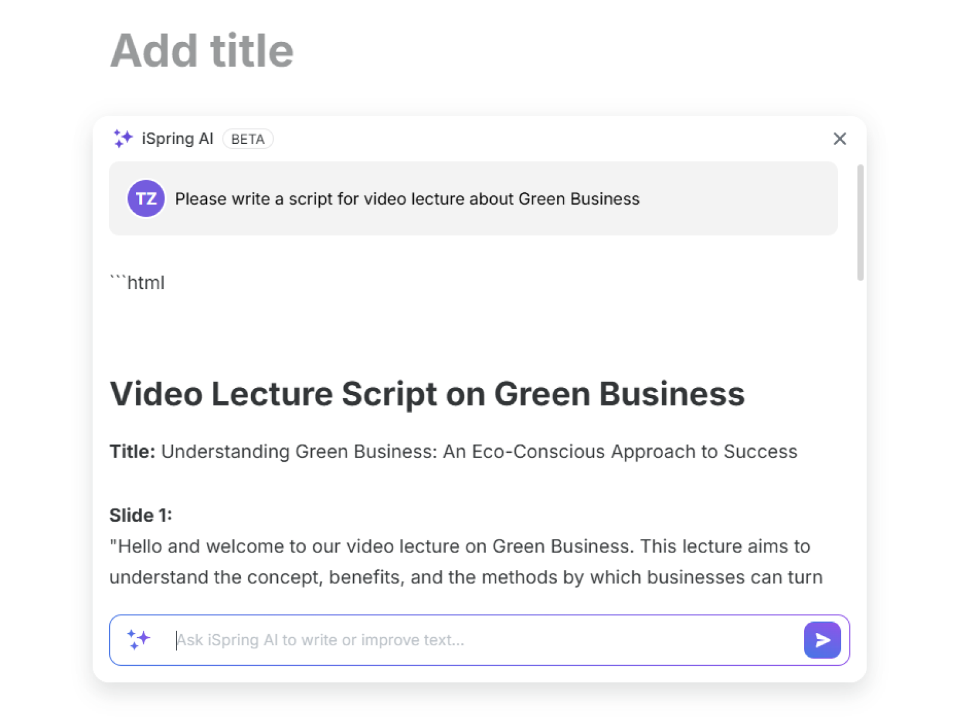Click the Hello and welcome paragraph text
961x721 pixels.
pyautogui.click(x=466, y=561)
